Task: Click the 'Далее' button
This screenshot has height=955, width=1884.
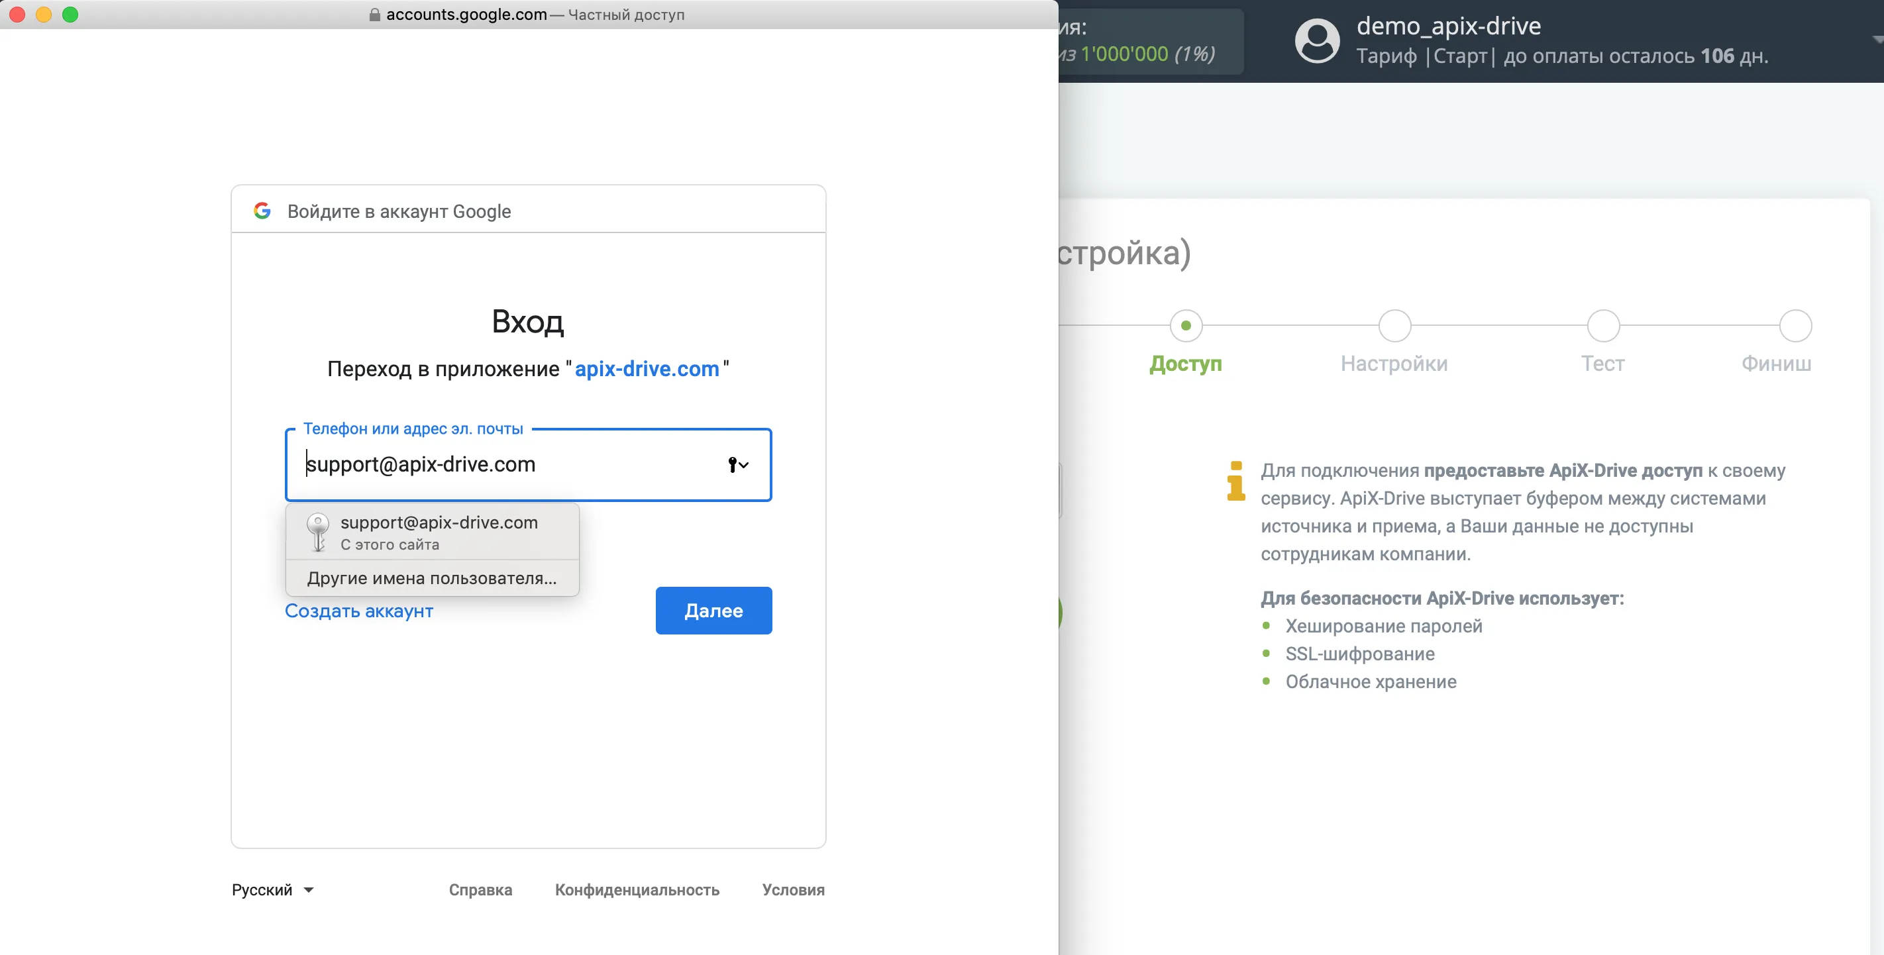Action: 713,611
